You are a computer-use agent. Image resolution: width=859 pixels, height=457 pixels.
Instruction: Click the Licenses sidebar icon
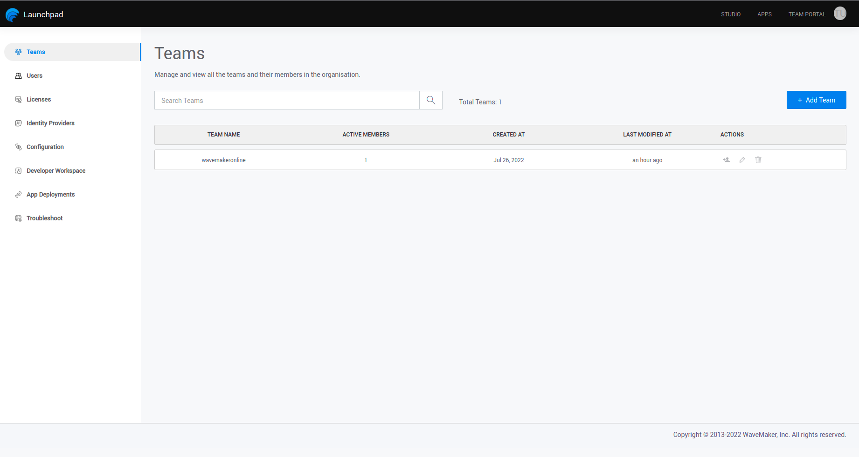point(19,99)
